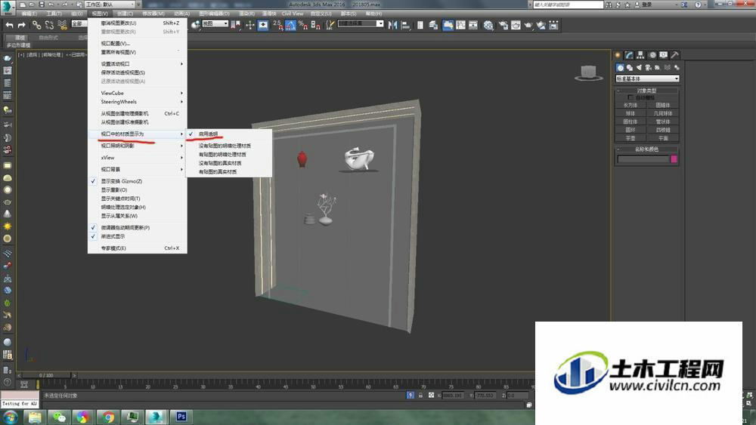Select the Unlink Selection tool

pyautogui.click(x=49, y=25)
